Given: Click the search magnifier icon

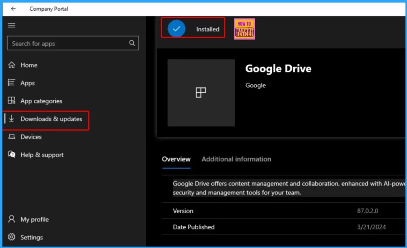Looking at the screenshot, I should point(132,43).
